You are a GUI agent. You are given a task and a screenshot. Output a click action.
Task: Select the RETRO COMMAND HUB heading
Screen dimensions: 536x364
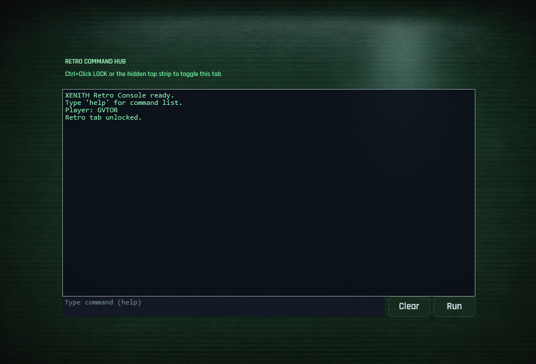click(95, 62)
